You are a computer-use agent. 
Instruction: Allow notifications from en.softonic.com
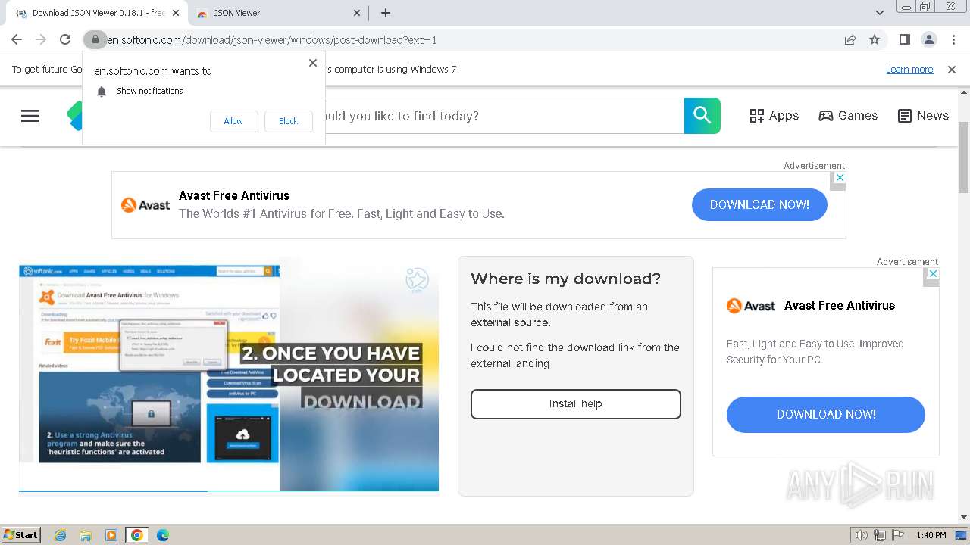[x=233, y=121]
